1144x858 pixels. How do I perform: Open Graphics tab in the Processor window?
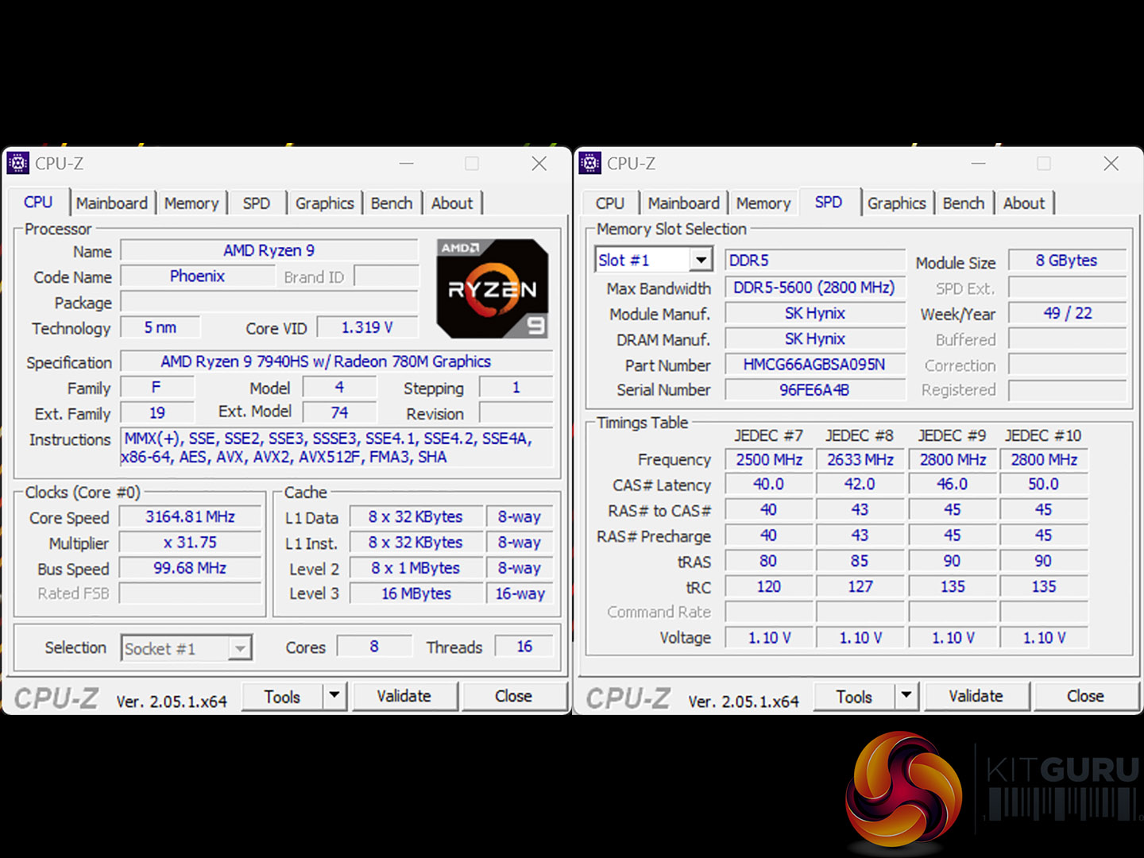coord(324,203)
